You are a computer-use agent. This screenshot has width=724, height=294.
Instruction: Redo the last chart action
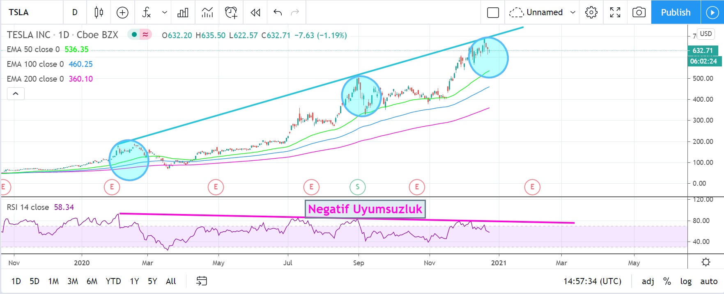[x=295, y=12]
